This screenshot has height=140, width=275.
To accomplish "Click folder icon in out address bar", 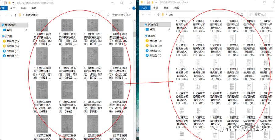I will pos(163,14).
